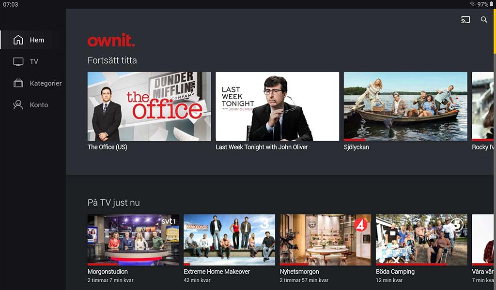Open search with the magnifier icon
This screenshot has width=496, height=290.
[x=484, y=19]
